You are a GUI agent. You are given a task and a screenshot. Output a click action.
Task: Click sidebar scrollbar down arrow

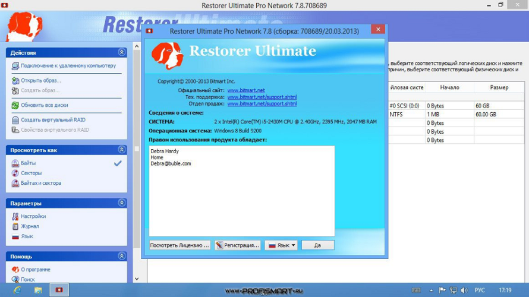[x=137, y=279]
